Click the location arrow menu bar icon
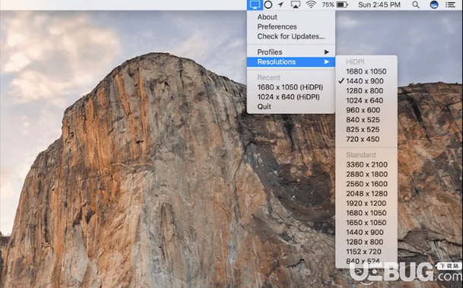This screenshot has height=288, width=463. click(281, 5)
